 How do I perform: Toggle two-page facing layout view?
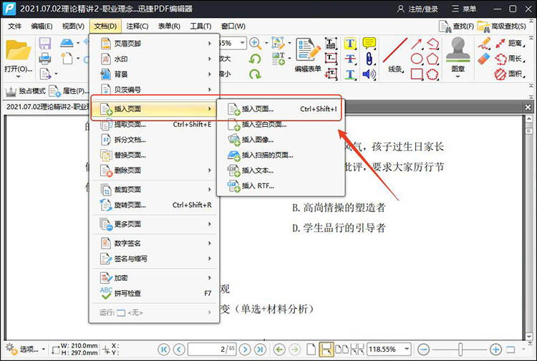coord(342,350)
